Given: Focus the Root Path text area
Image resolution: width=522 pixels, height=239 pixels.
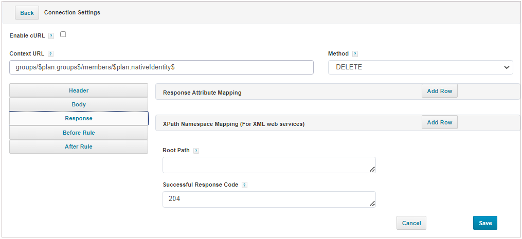Looking at the screenshot, I should [268, 165].
